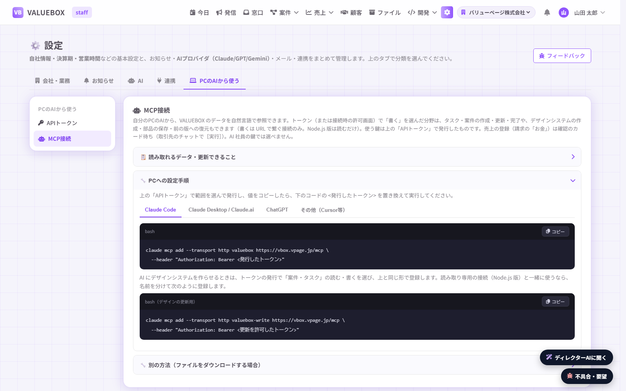
Task: Select MCP接続 in the sidebar
Action: [x=72, y=139]
